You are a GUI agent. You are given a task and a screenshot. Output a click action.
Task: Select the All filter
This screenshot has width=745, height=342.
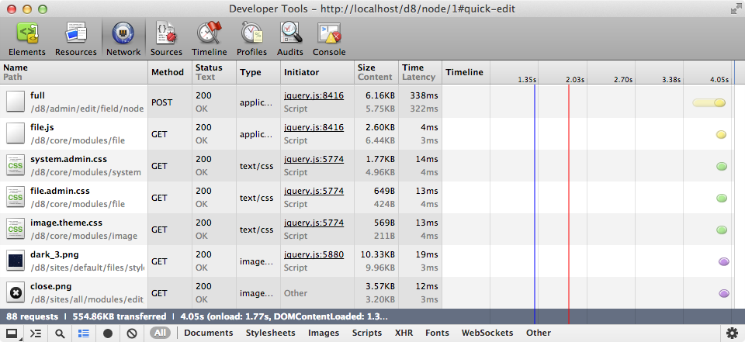160,333
